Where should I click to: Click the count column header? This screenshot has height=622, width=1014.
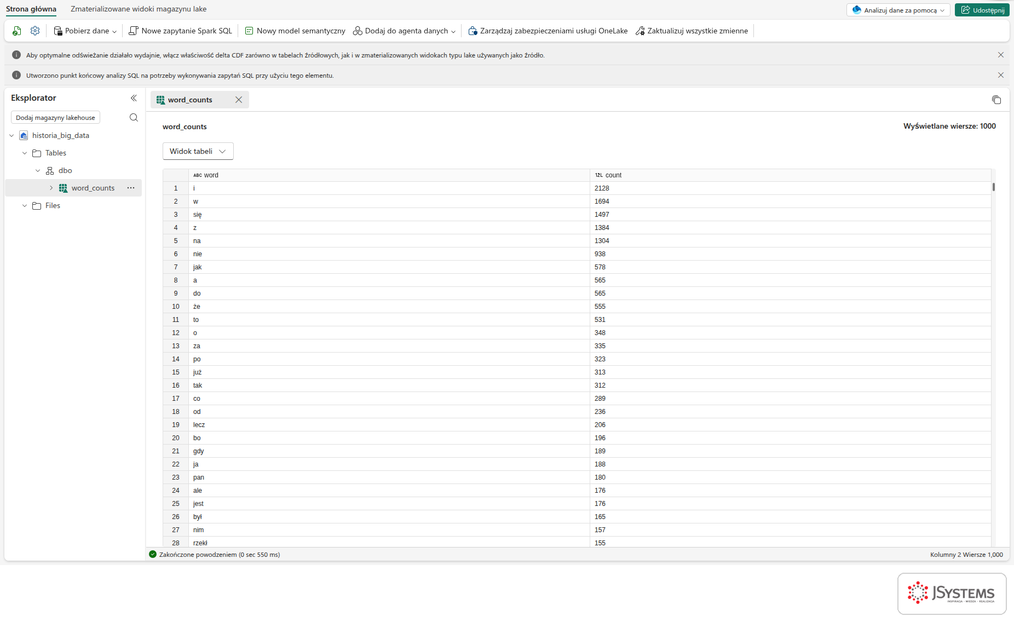pos(790,175)
